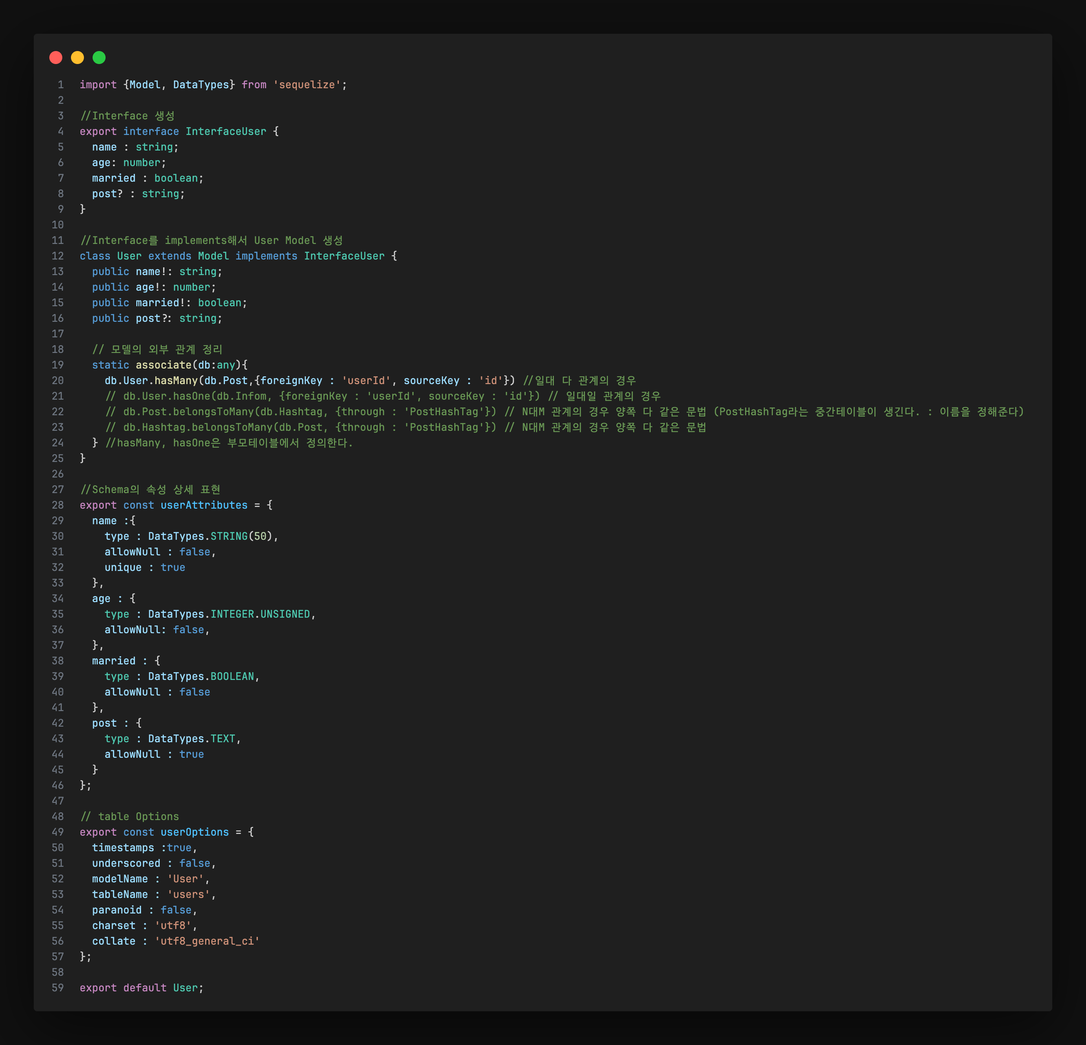Click the red close window dot

coord(56,58)
